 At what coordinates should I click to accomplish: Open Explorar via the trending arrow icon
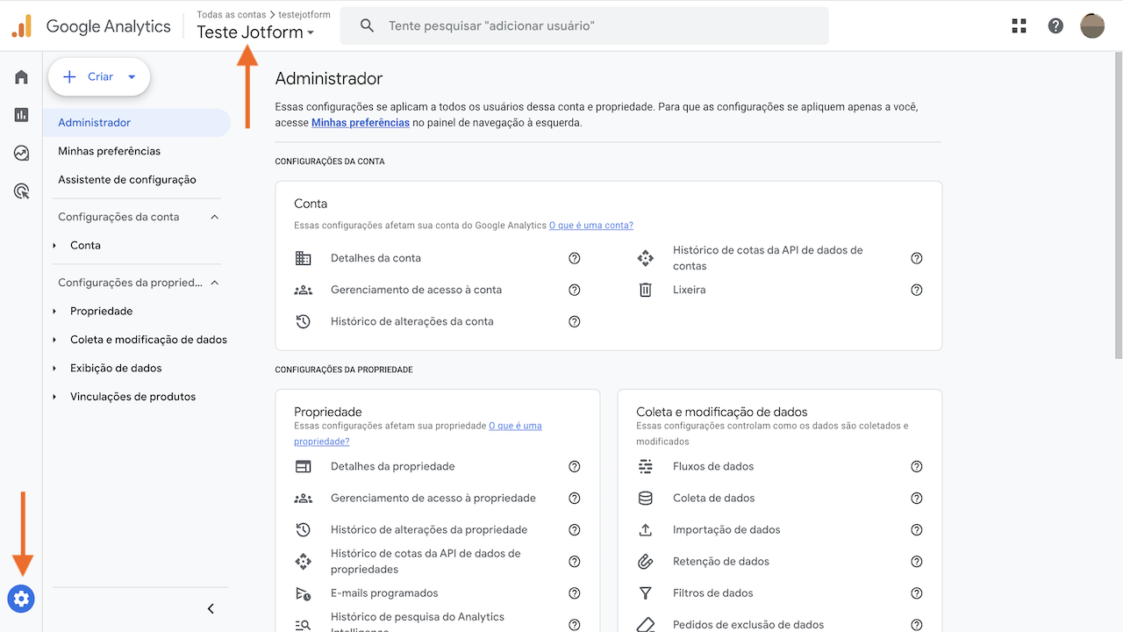[x=21, y=152]
